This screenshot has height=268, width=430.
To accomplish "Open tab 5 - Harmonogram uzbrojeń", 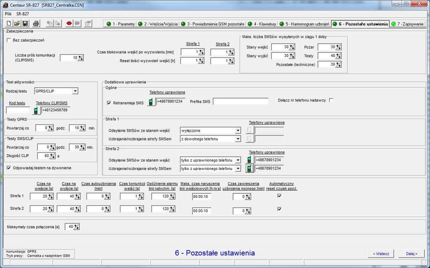I will coord(304,24).
